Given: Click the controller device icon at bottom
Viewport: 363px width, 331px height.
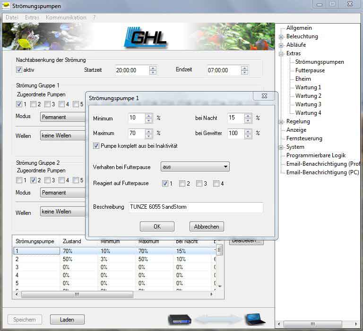Looking at the screenshot, I should [180, 320].
